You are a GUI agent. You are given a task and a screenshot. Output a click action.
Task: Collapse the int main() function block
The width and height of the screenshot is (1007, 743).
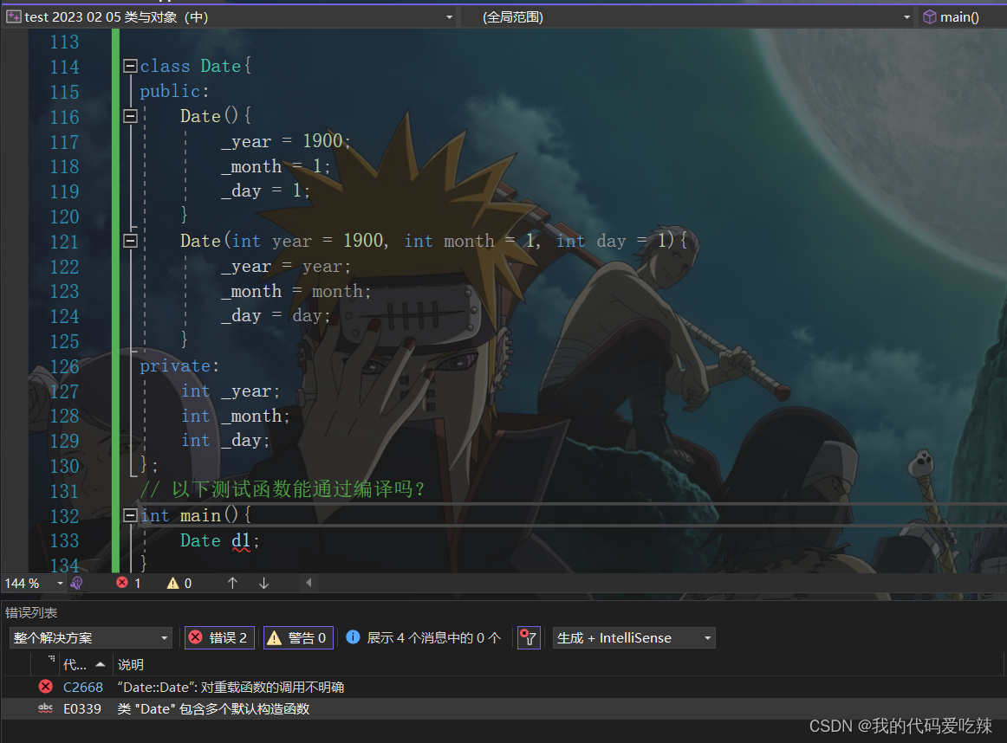(130, 515)
